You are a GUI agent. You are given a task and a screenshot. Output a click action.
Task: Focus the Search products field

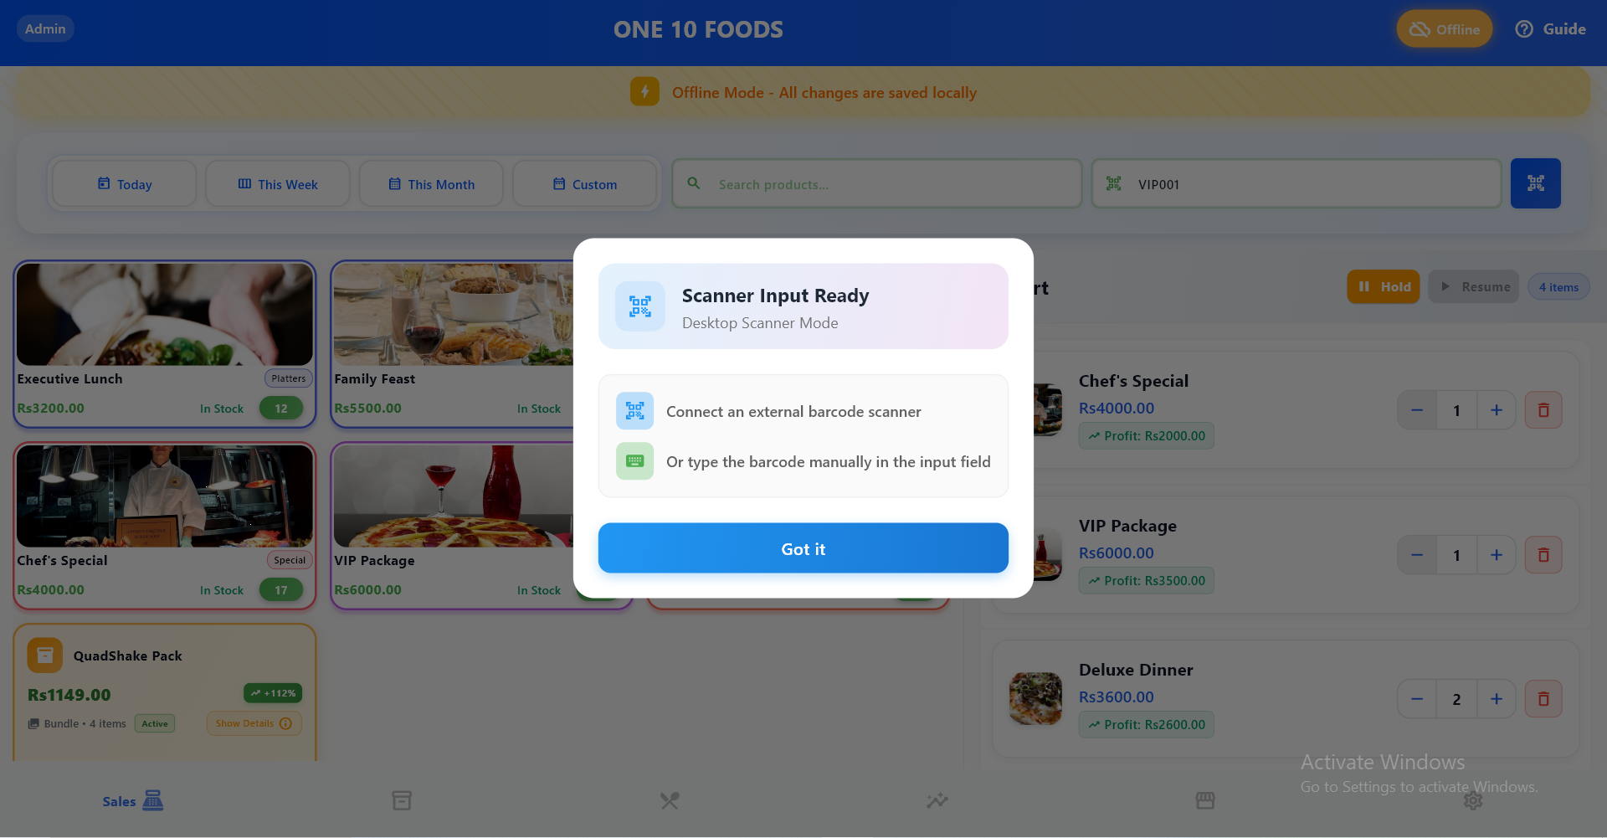click(877, 184)
